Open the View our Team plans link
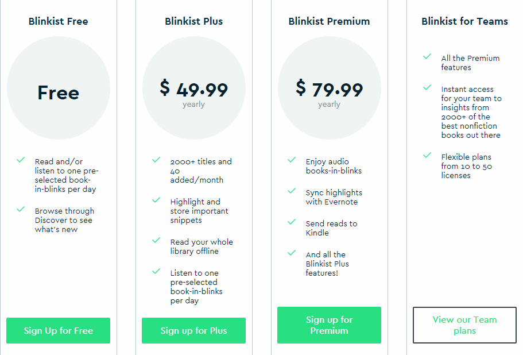The width and height of the screenshot is (523, 355). tap(464, 325)
